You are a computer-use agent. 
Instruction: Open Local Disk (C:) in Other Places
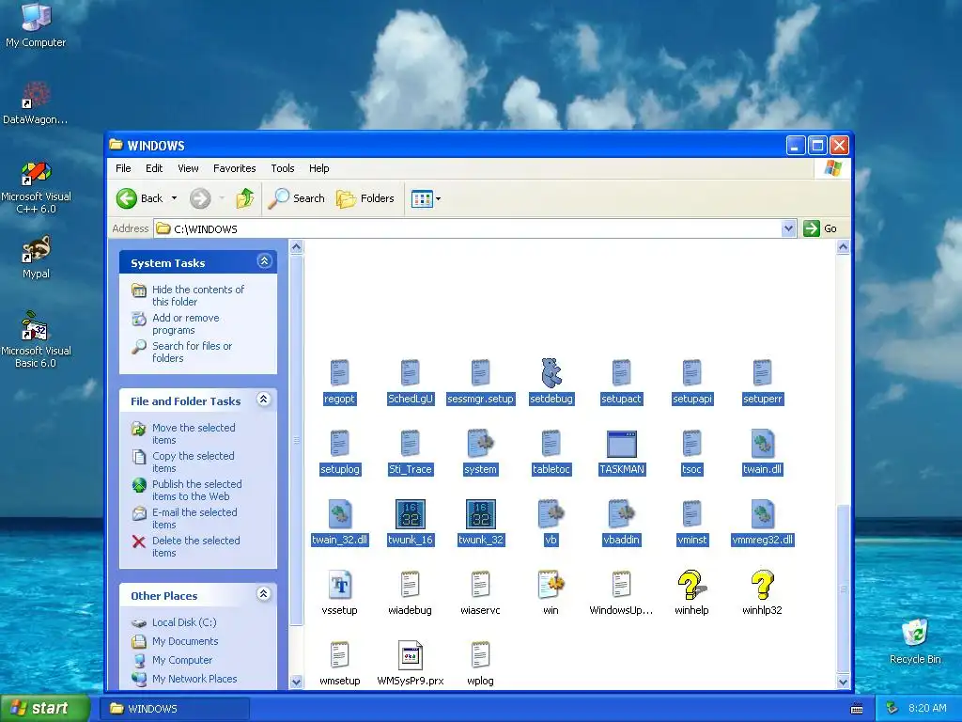[184, 622]
